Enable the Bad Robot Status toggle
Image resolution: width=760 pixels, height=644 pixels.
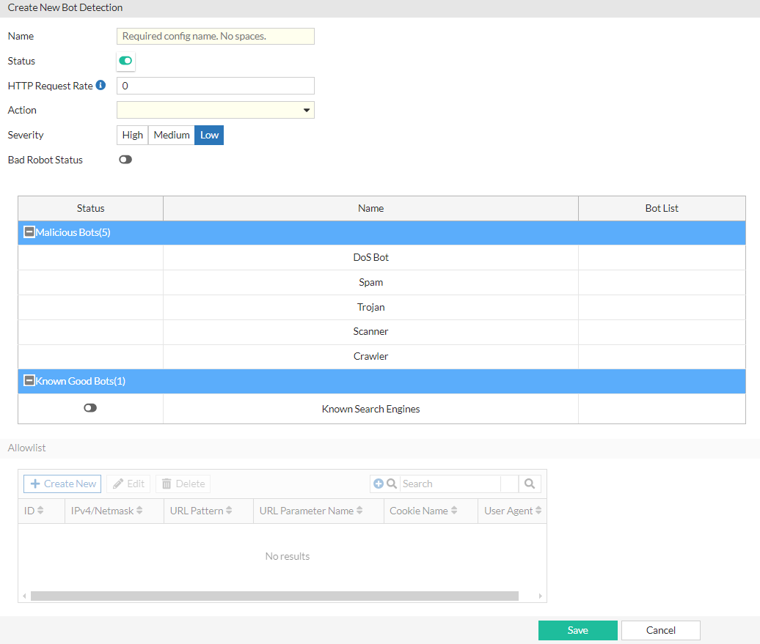(x=125, y=159)
